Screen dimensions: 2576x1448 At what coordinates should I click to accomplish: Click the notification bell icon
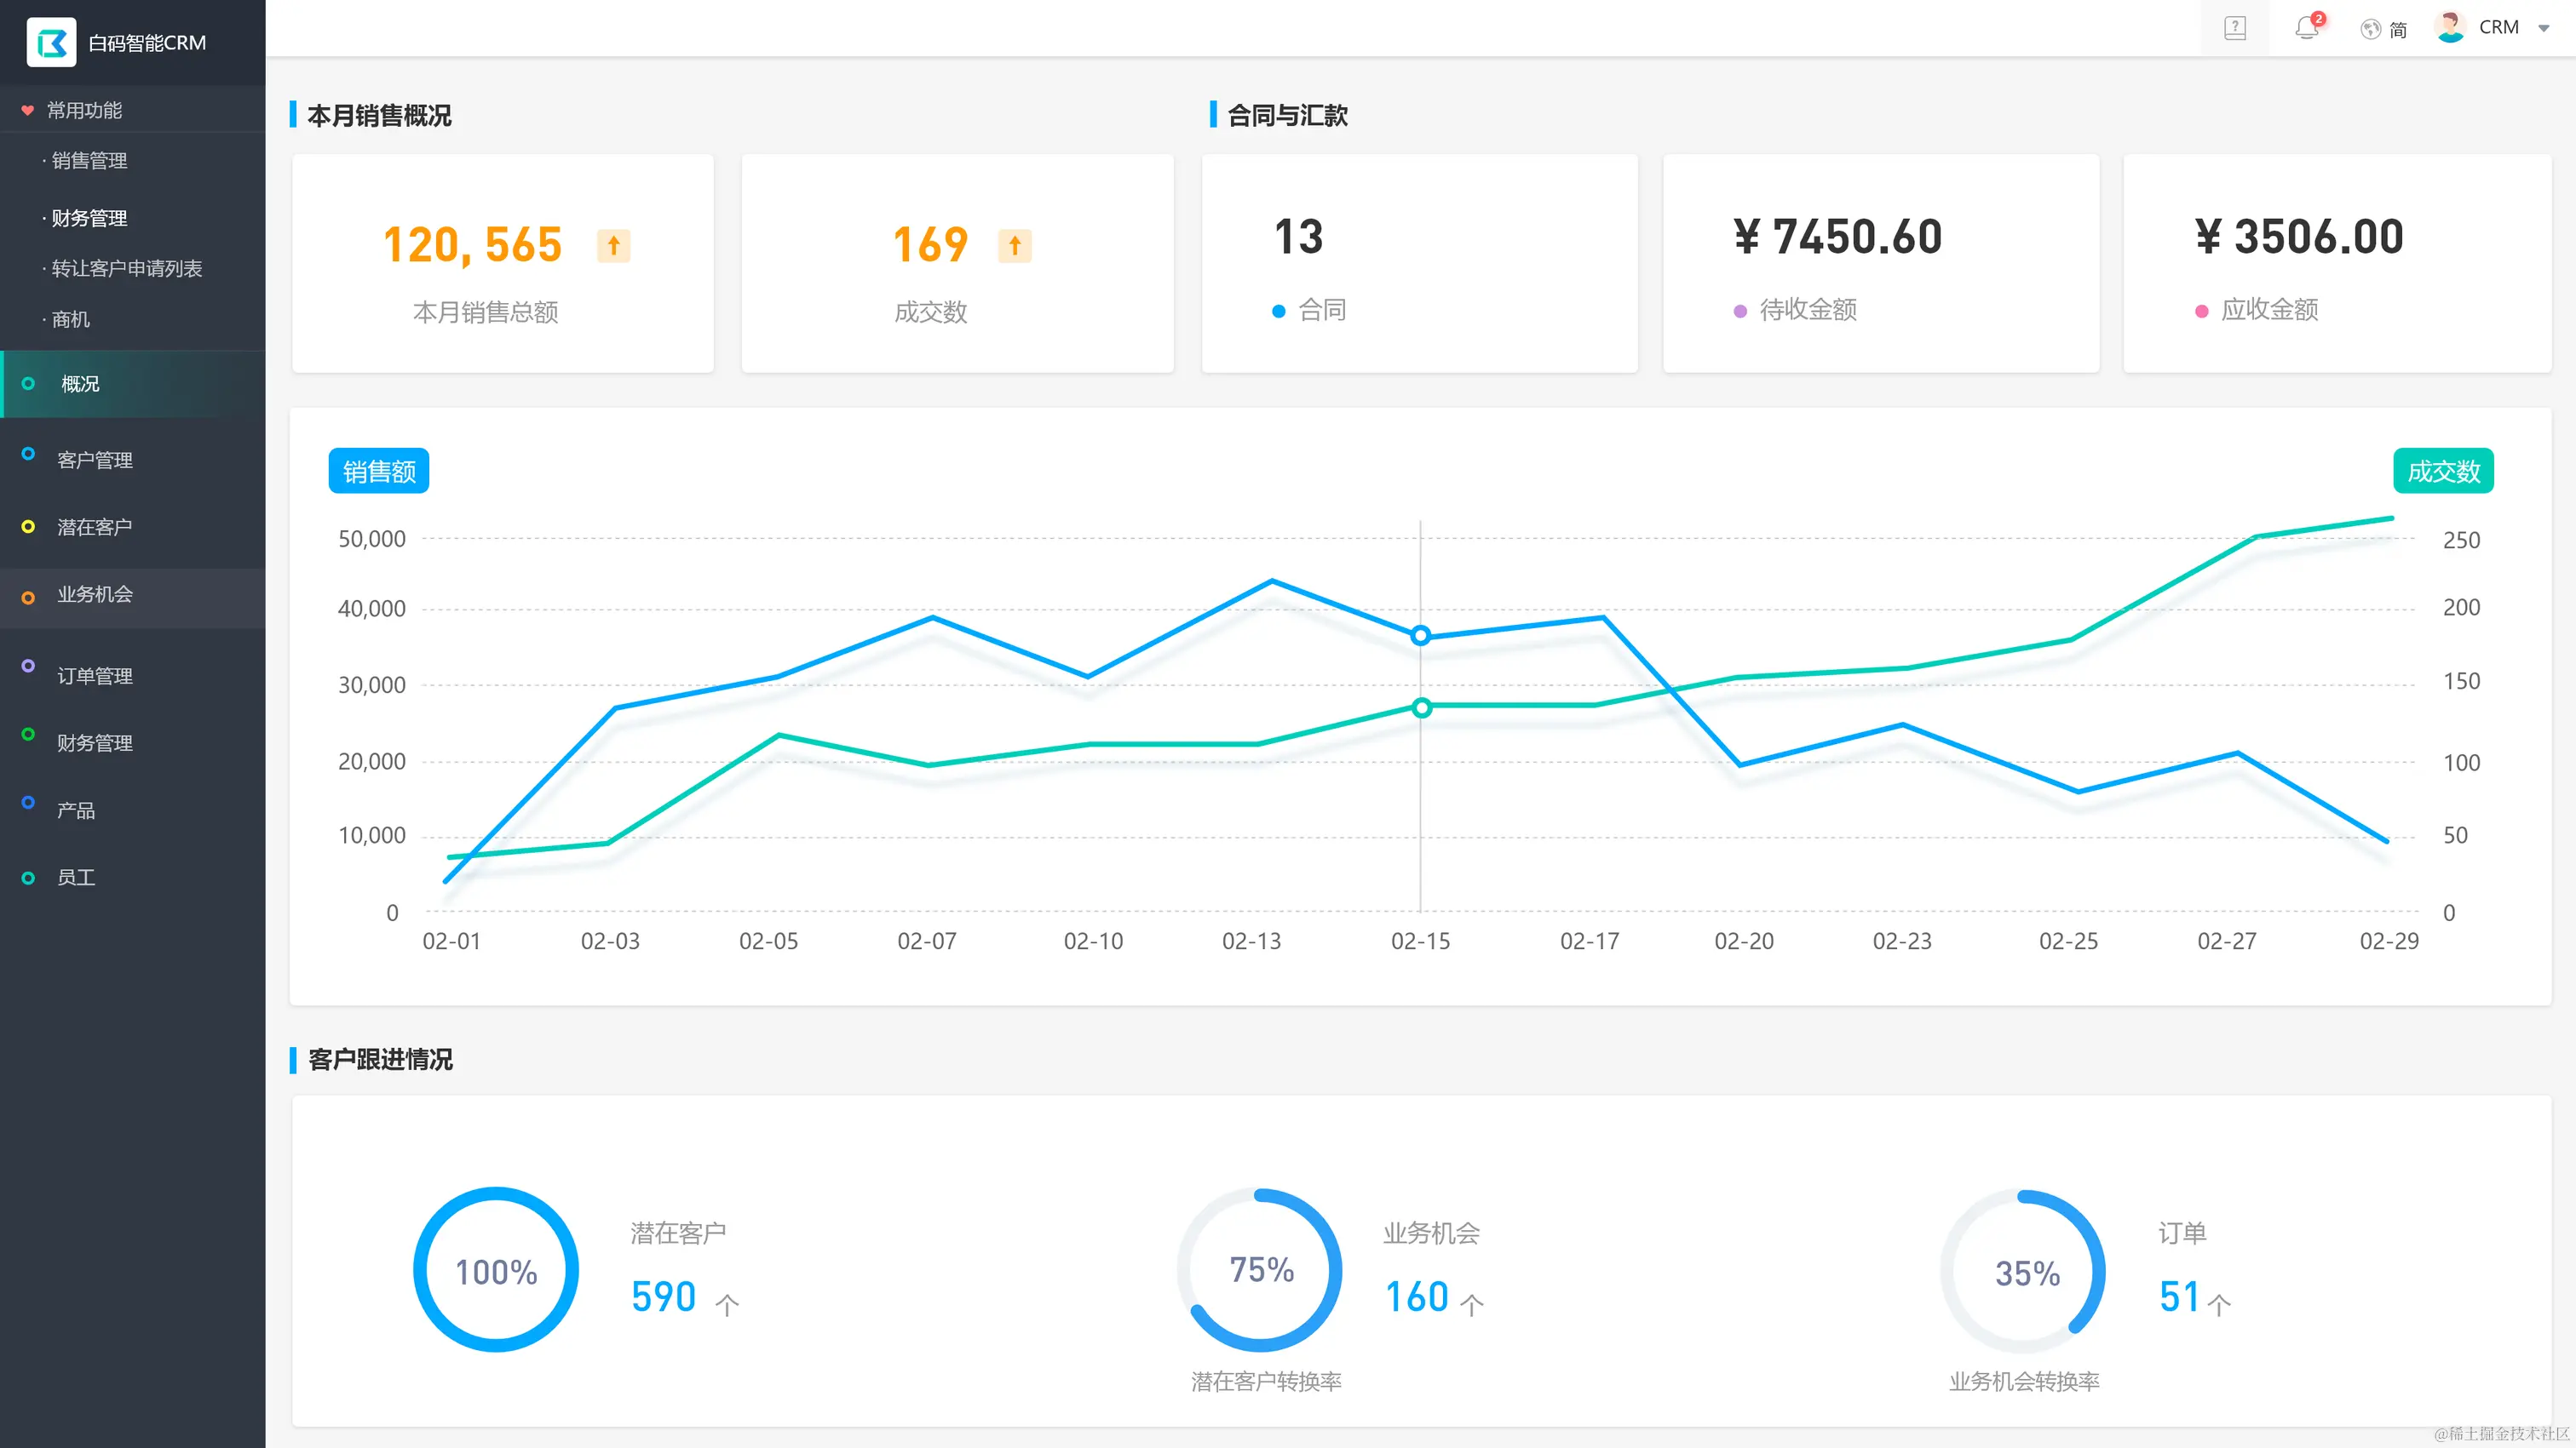(2306, 28)
